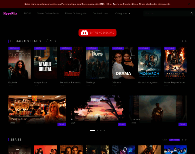The image size is (195, 154).
Task: Open the Euphoria featured poster
Action: (x=20, y=63)
